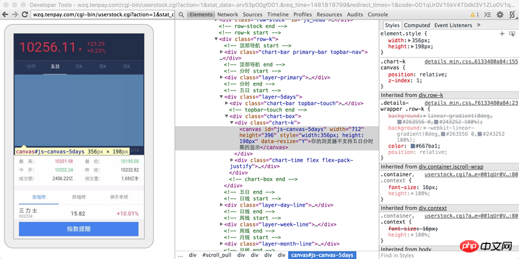Expand the layer-primary div node
Image resolution: width=519 pixels, height=259 pixels.
pos(221,77)
